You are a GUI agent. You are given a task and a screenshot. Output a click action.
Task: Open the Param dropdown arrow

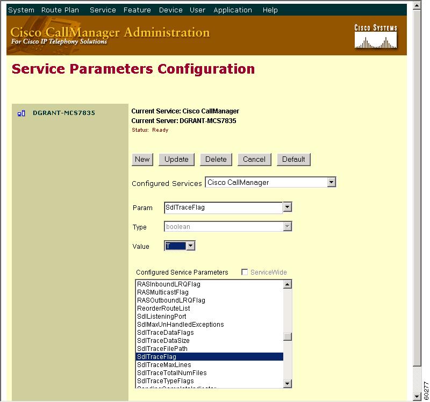click(287, 207)
